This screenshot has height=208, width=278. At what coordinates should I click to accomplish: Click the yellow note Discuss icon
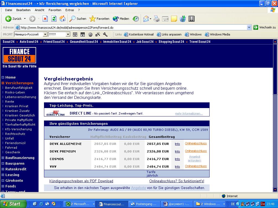point(174,19)
